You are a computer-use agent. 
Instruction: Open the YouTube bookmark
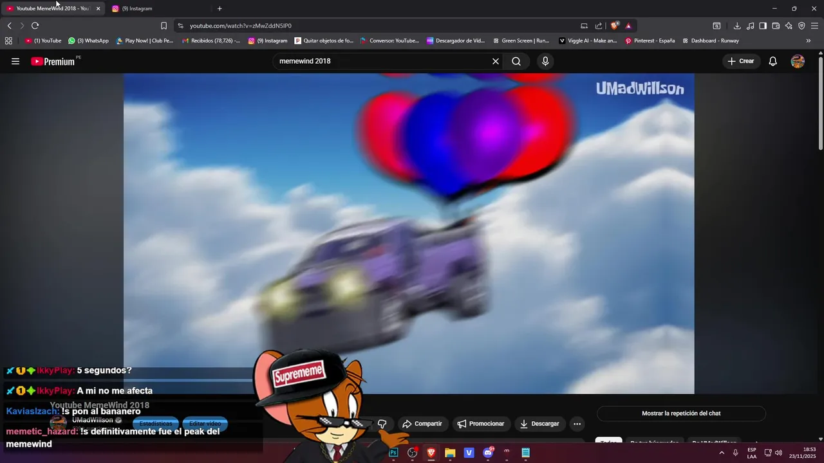(43, 41)
